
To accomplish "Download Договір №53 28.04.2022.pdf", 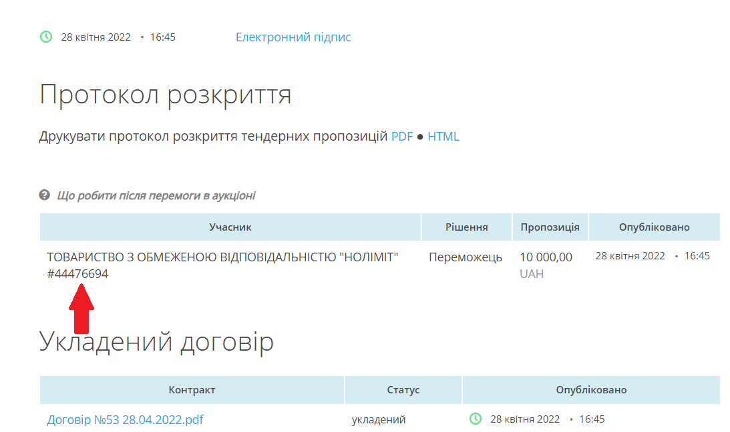I will click(x=125, y=420).
